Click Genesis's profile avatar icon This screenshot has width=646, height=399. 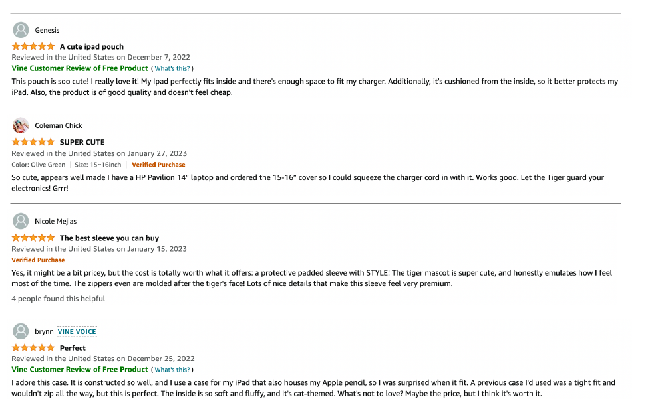click(21, 30)
